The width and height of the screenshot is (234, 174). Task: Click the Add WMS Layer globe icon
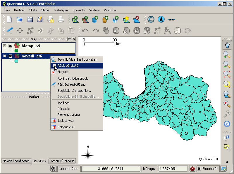click(x=115, y=20)
